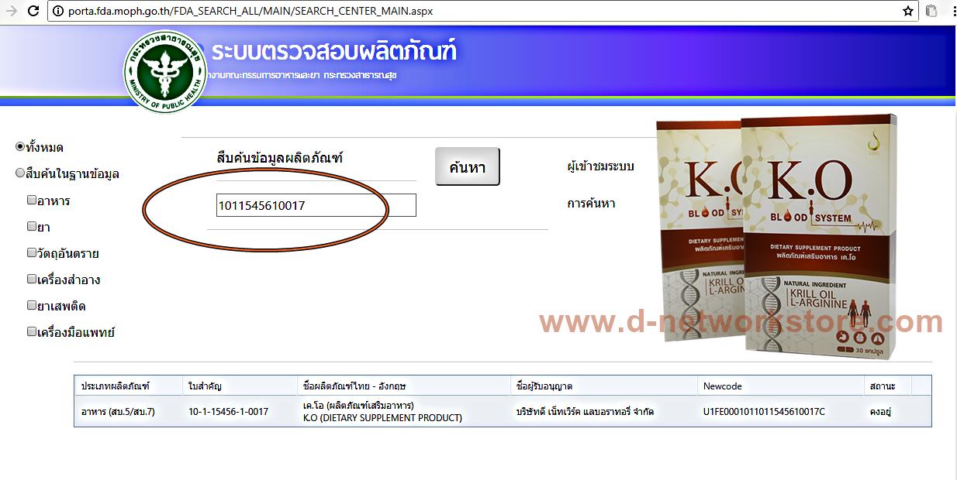Click the การค้นหา label
The image size is (957, 480).
[591, 204]
